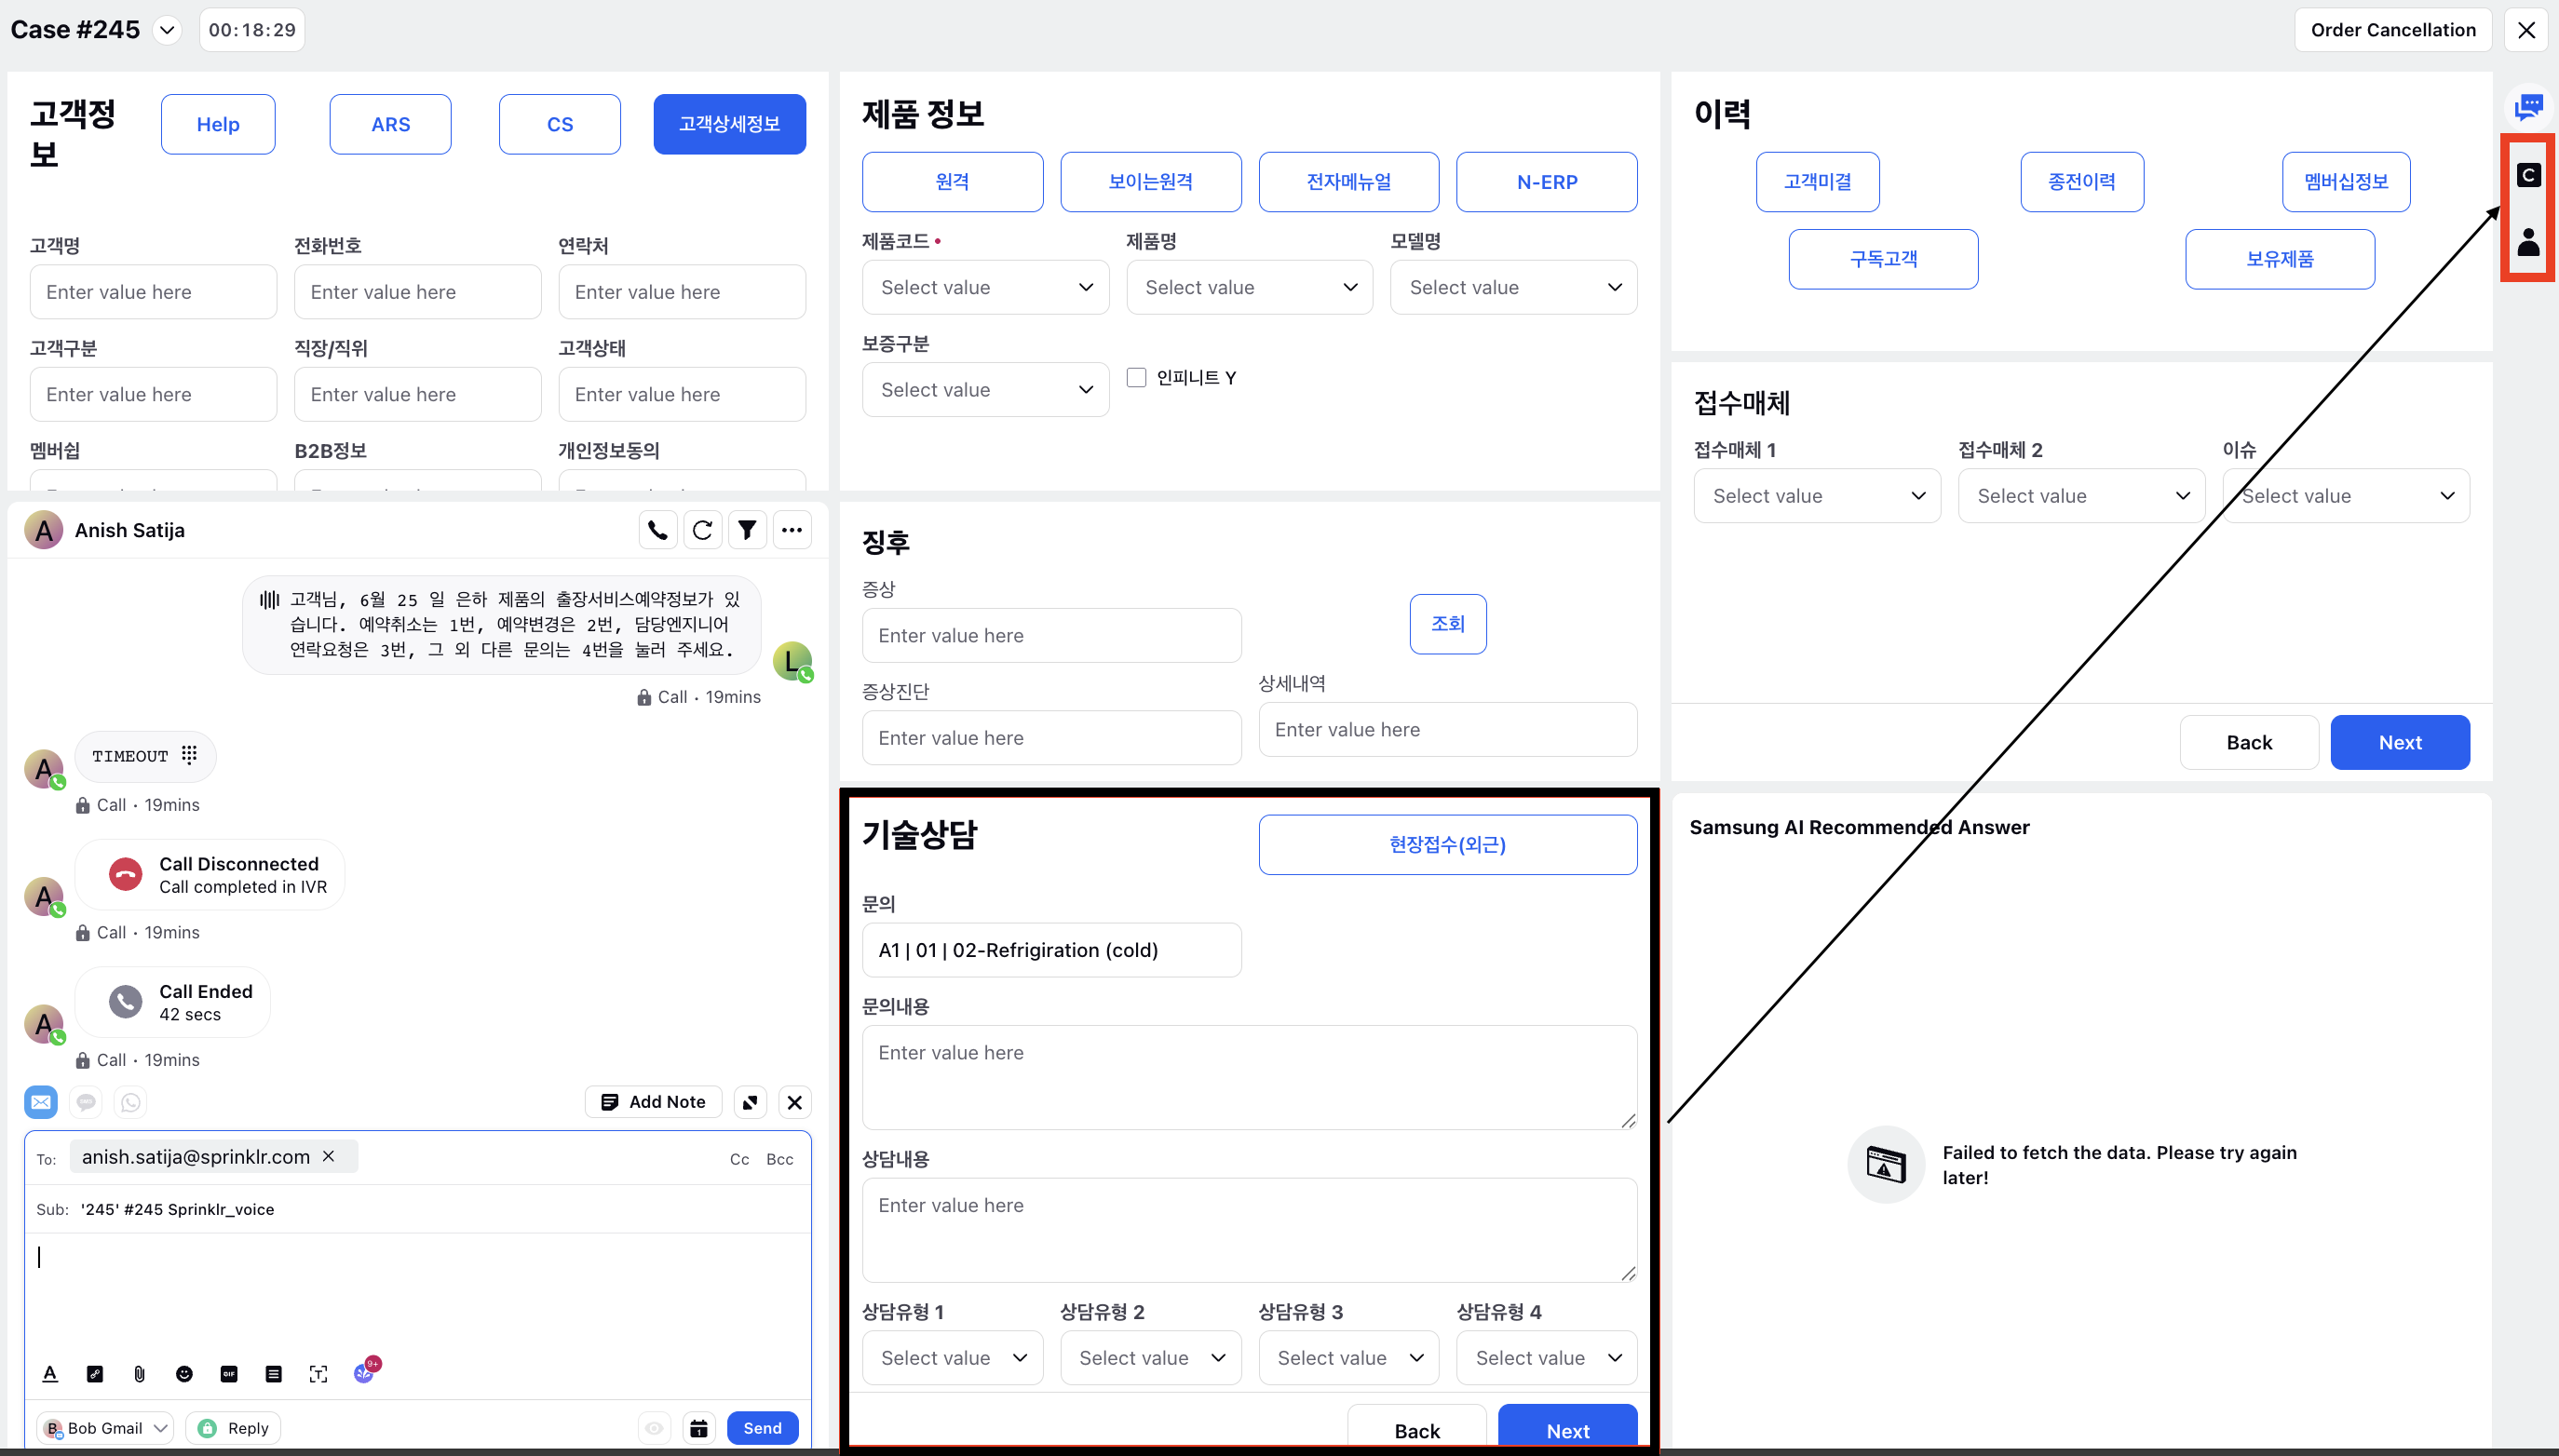The width and height of the screenshot is (2559, 1456).
Task: Open the 원격 product info tab
Action: [x=952, y=182]
